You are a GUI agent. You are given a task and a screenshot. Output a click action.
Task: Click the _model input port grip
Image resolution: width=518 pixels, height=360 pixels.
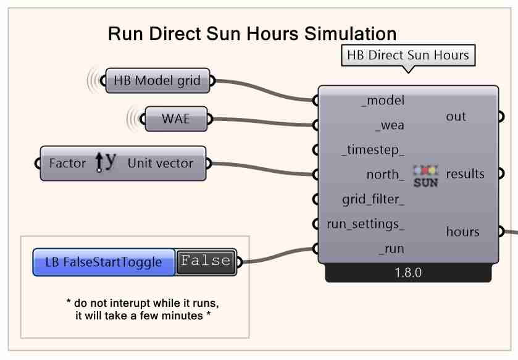tap(315, 99)
